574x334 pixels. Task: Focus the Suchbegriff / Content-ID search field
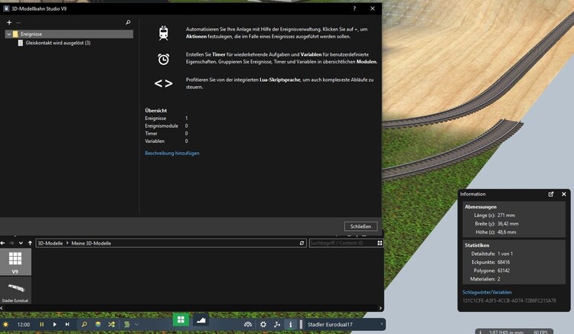[341, 243]
